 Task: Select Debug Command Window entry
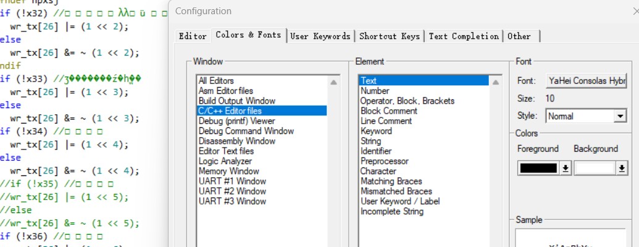[262, 131]
